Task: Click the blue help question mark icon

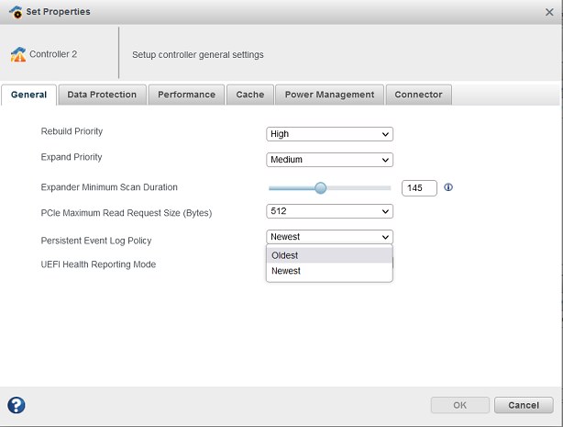Action: pos(16,405)
